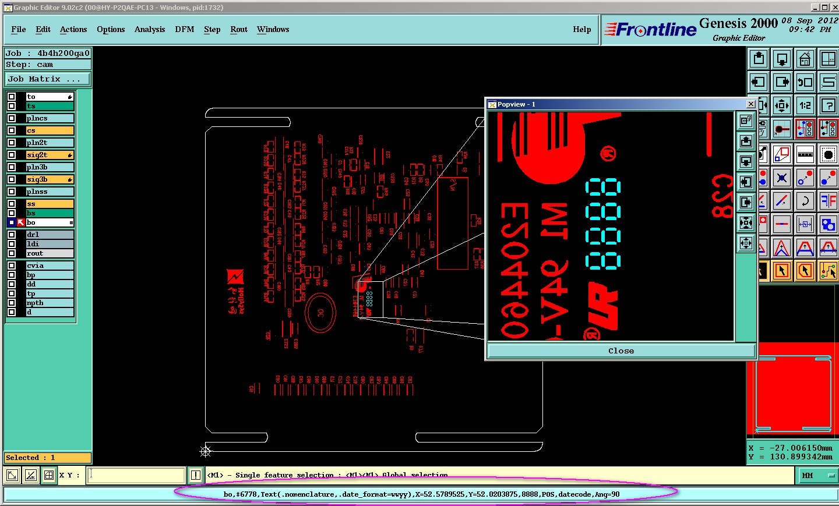Open the Edit menu

pos(43,29)
